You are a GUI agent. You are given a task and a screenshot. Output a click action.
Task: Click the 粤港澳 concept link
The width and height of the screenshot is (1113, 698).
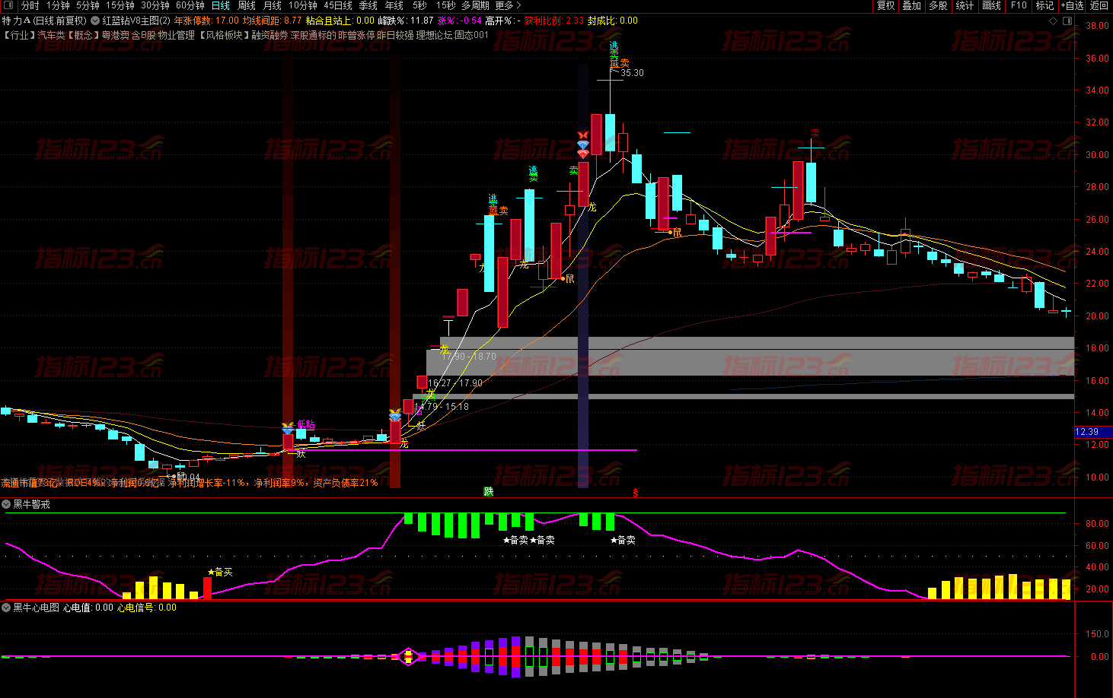pos(116,35)
